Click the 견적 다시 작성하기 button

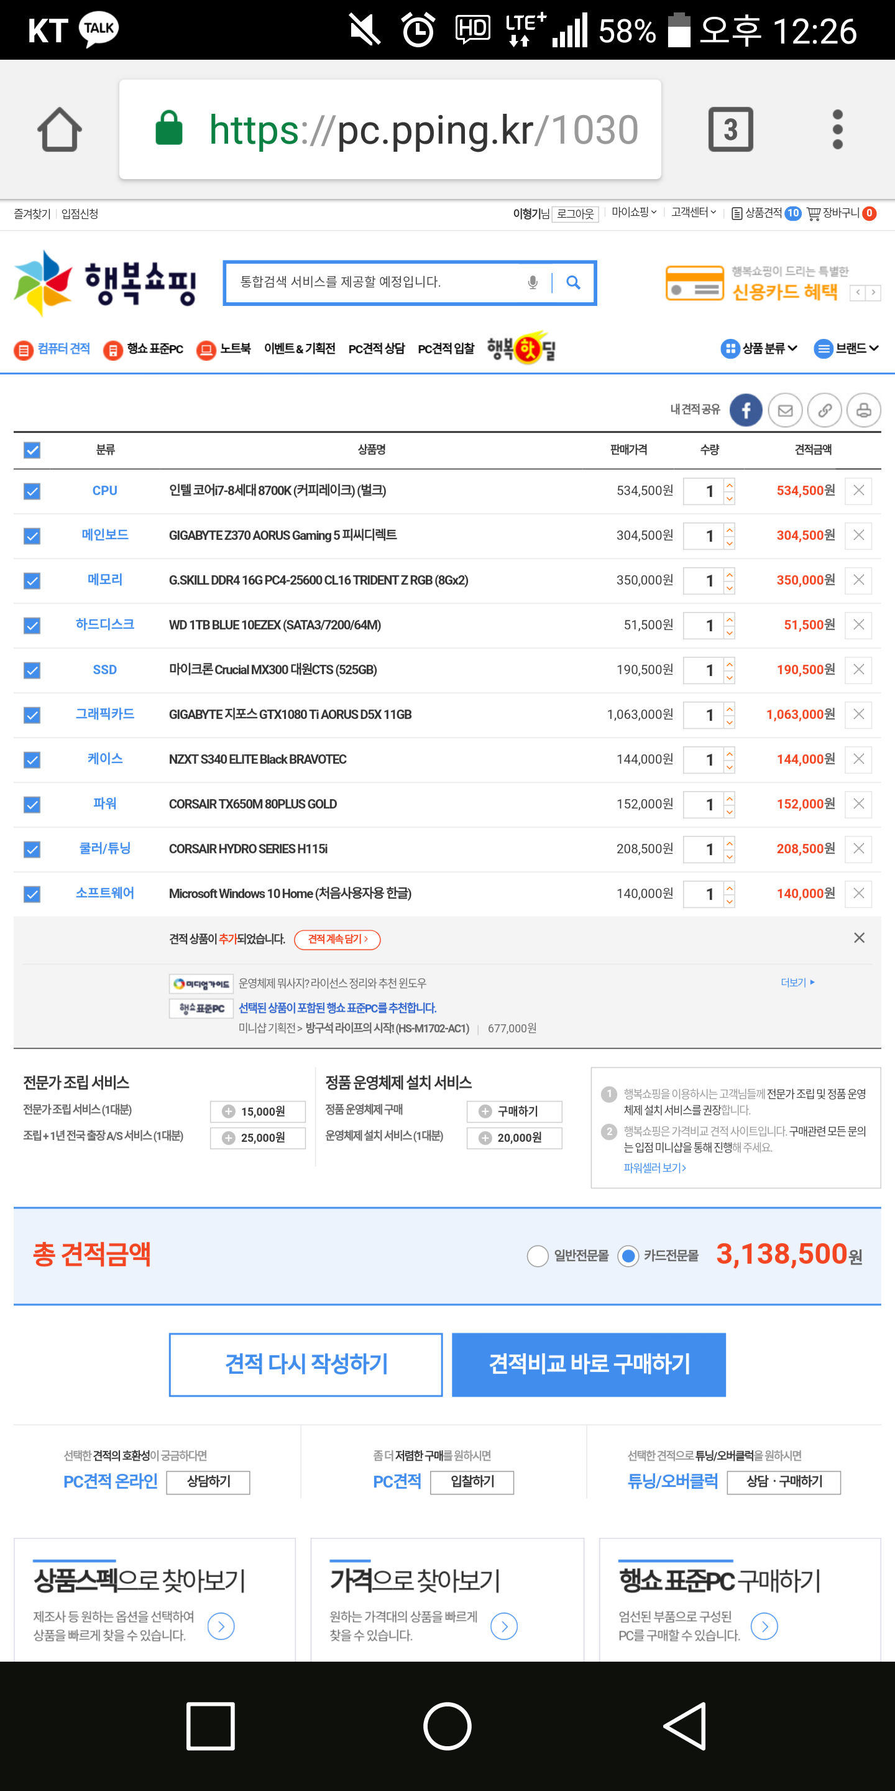tap(306, 1364)
